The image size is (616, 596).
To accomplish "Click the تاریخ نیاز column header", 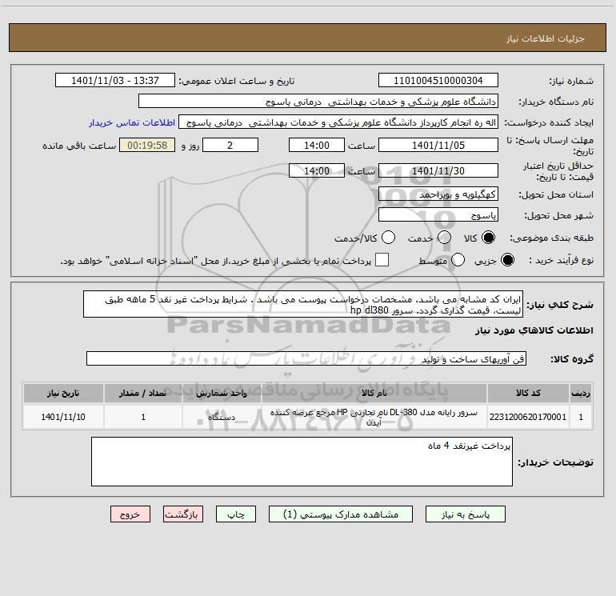I will pyautogui.click(x=63, y=393).
